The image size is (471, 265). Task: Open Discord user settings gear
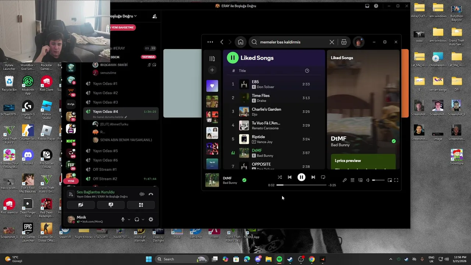[151, 219]
